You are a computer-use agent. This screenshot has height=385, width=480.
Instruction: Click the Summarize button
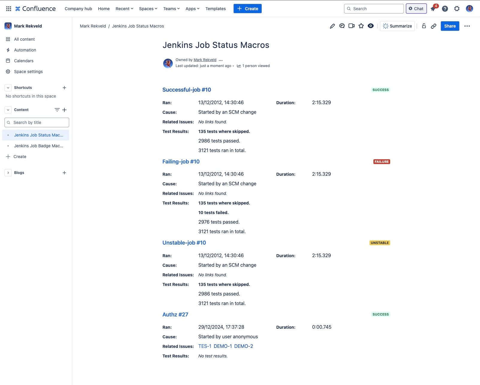pos(397,26)
